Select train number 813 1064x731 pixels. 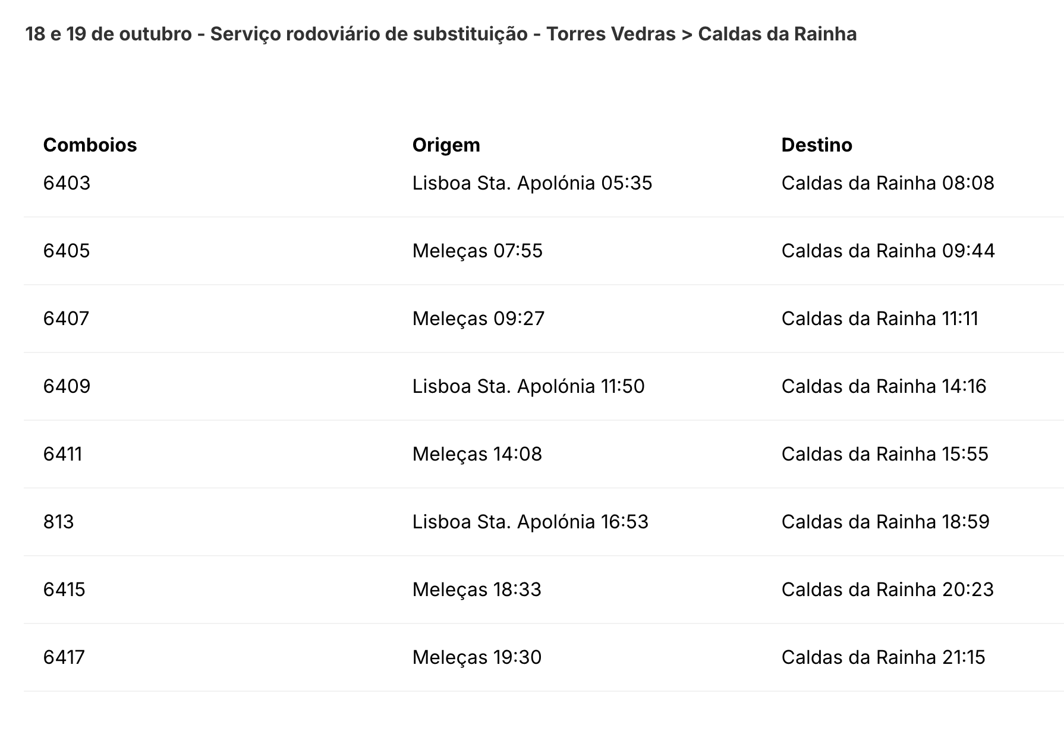(58, 522)
